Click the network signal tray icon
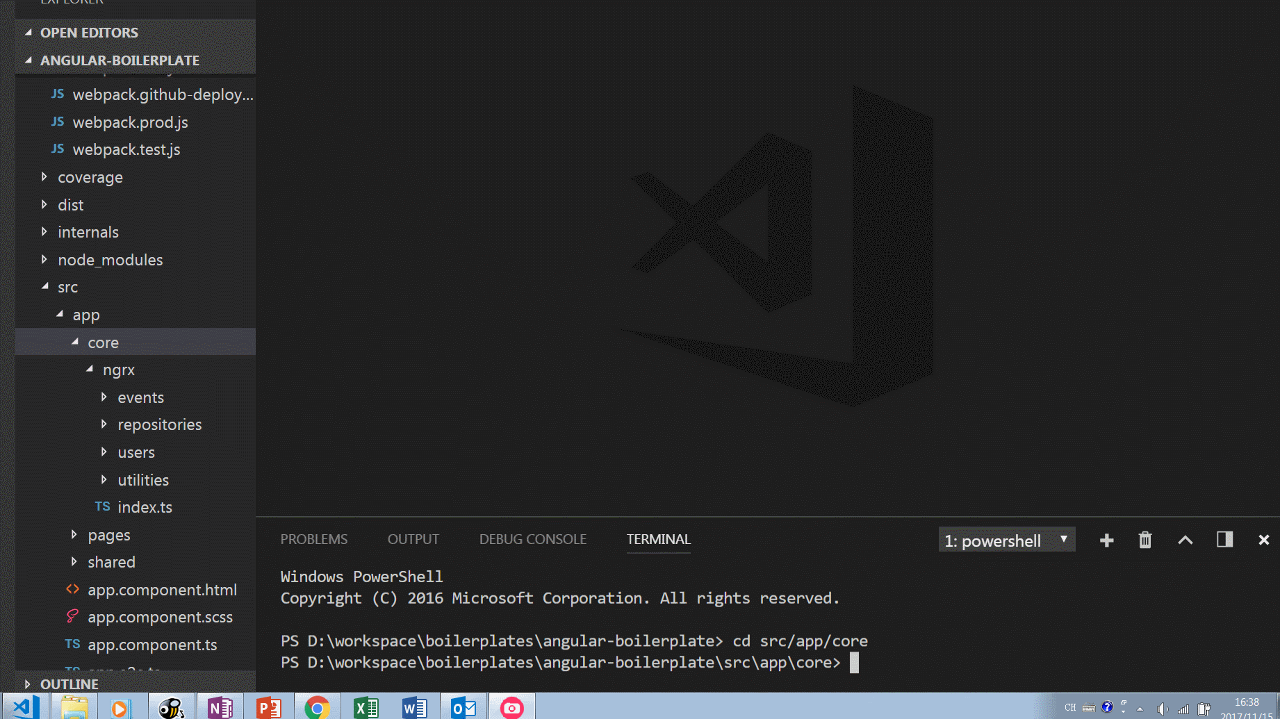 click(1183, 709)
